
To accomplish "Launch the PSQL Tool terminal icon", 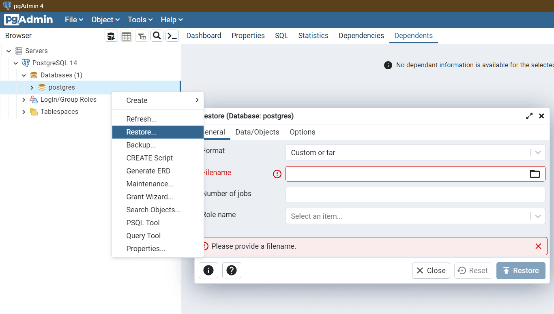I will coord(172,36).
